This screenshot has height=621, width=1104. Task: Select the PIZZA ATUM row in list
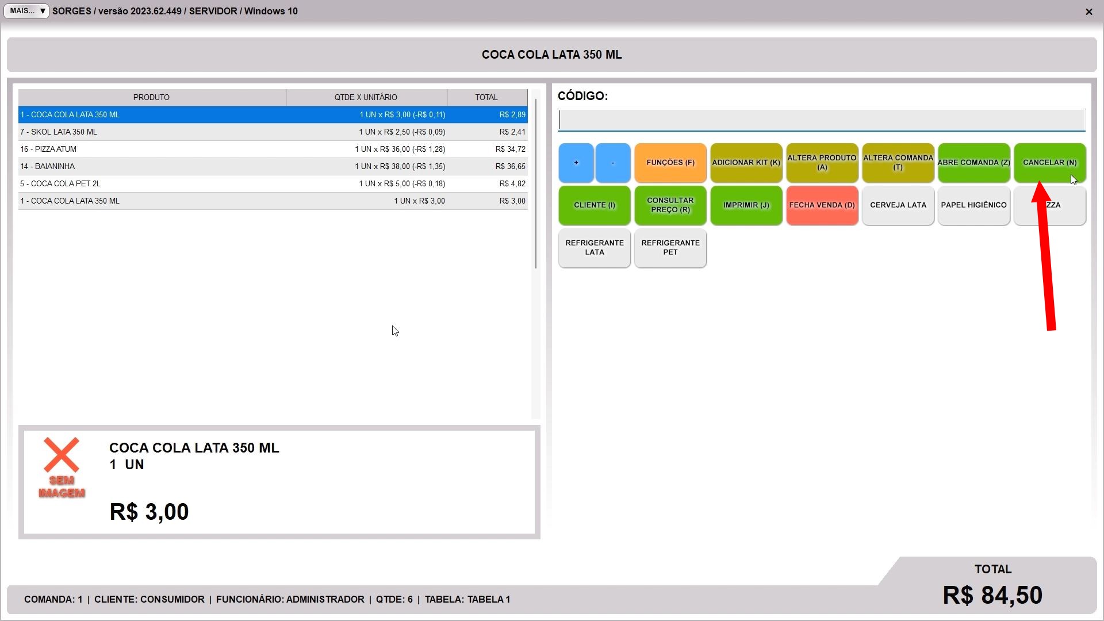point(273,149)
